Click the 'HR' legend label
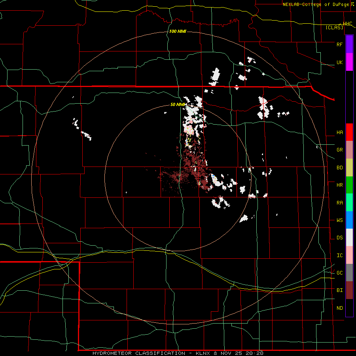Screen dimensions: 356x356 (x=339, y=185)
